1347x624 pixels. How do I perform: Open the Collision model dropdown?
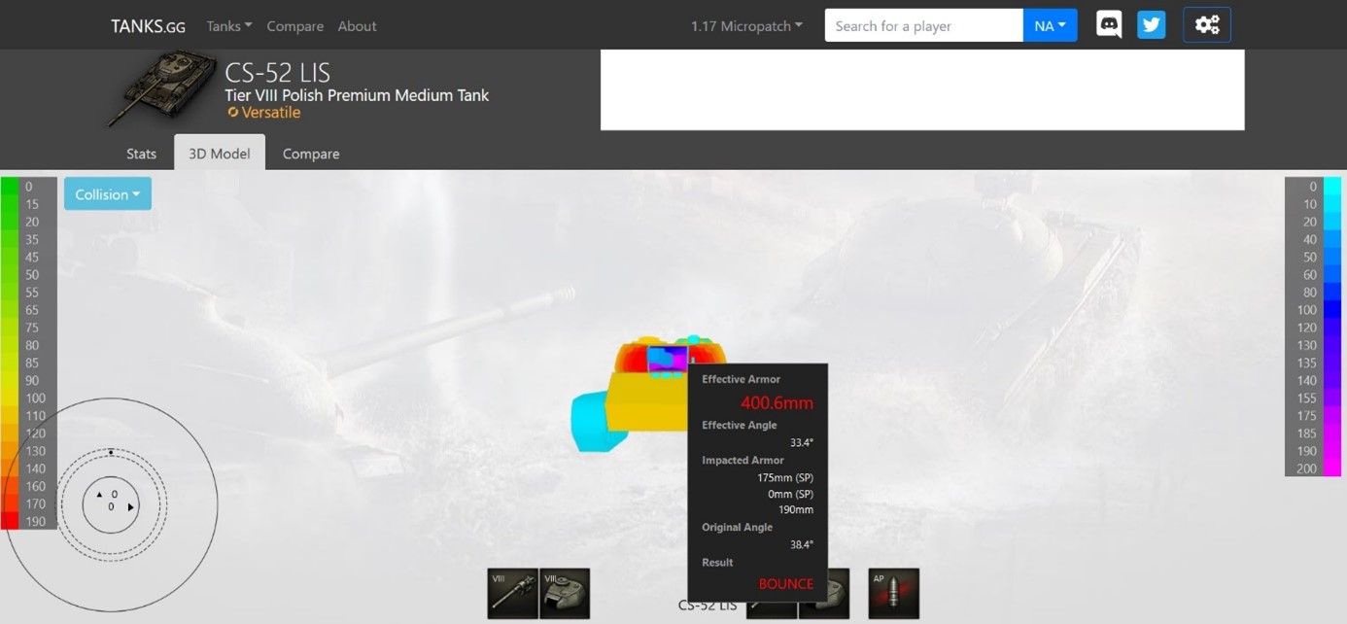pos(108,194)
